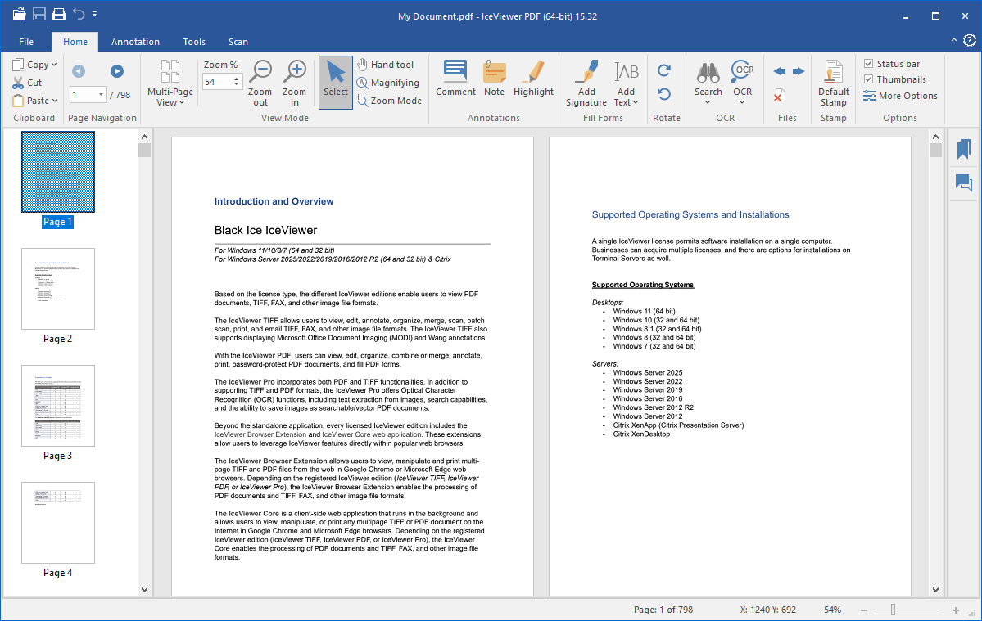Open the comments panel icon on the right sidebar
982x621 pixels.
tap(964, 182)
